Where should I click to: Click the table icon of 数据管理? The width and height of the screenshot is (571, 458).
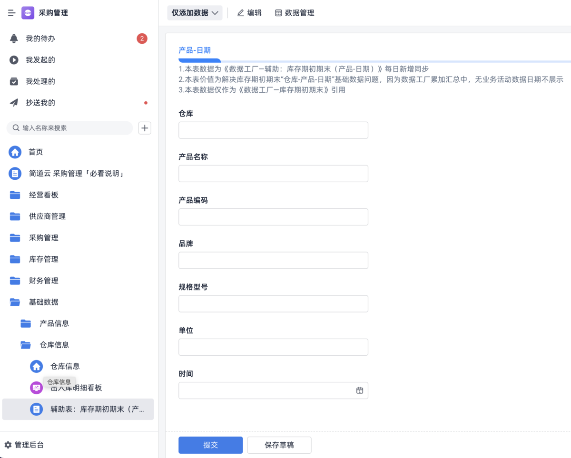coord(278,13)
